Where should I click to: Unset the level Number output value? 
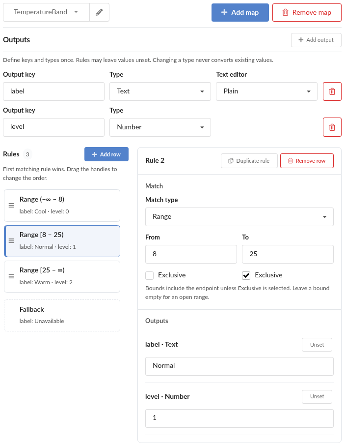[x=317, y=396]
